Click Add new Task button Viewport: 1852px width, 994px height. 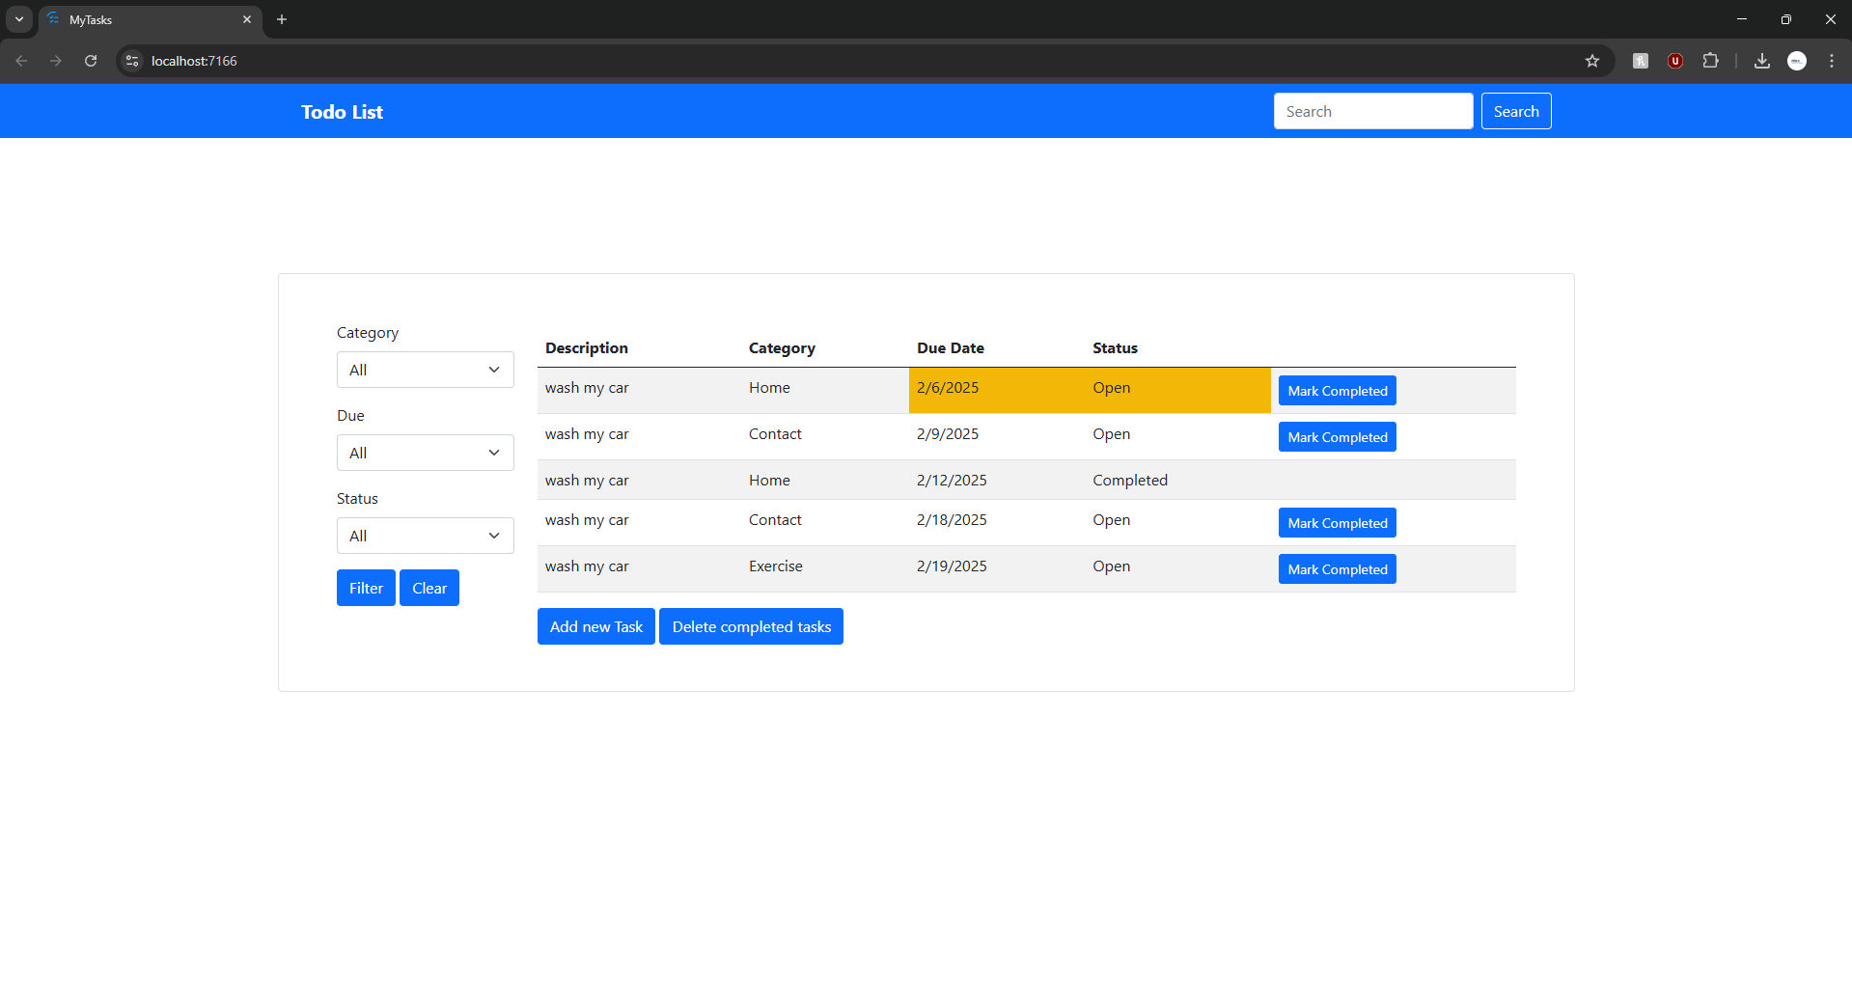pos(596,626)
